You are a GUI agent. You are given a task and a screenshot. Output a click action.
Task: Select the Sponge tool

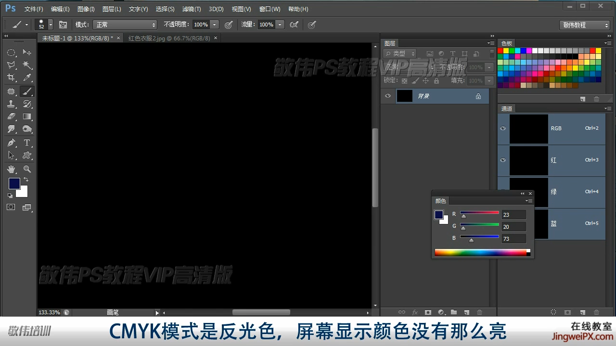coord(27,129)
